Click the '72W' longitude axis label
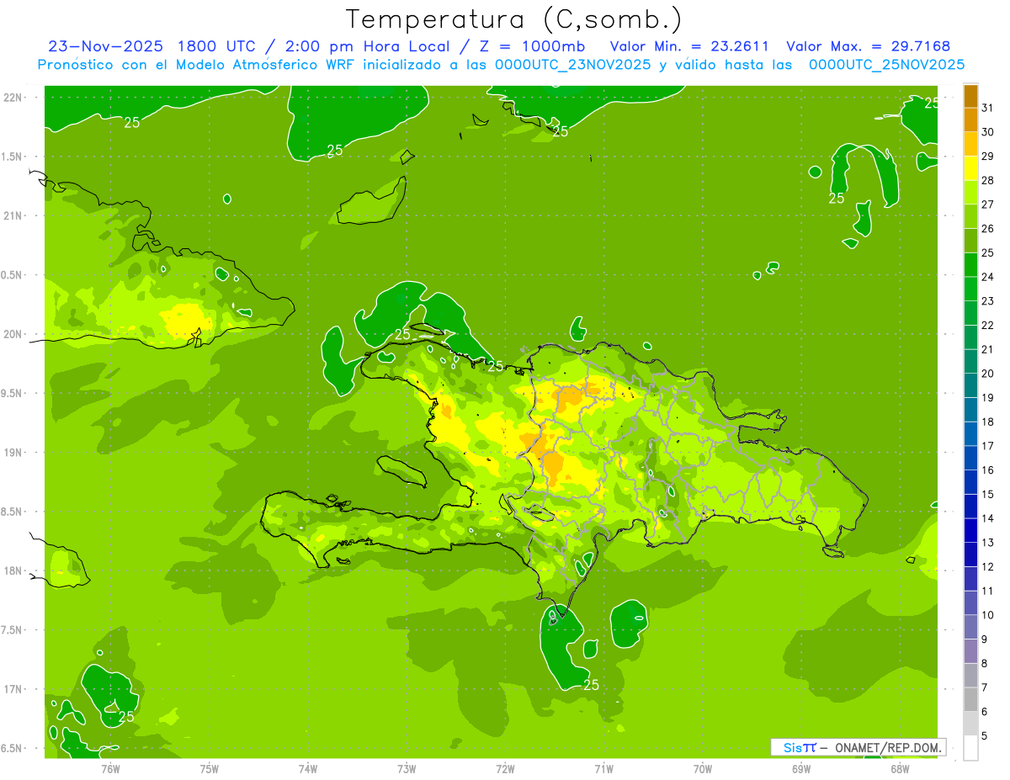Screen dimensions: 1010x780 point(506,768)
